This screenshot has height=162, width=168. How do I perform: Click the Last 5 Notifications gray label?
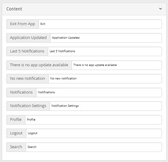click(27, 51)
